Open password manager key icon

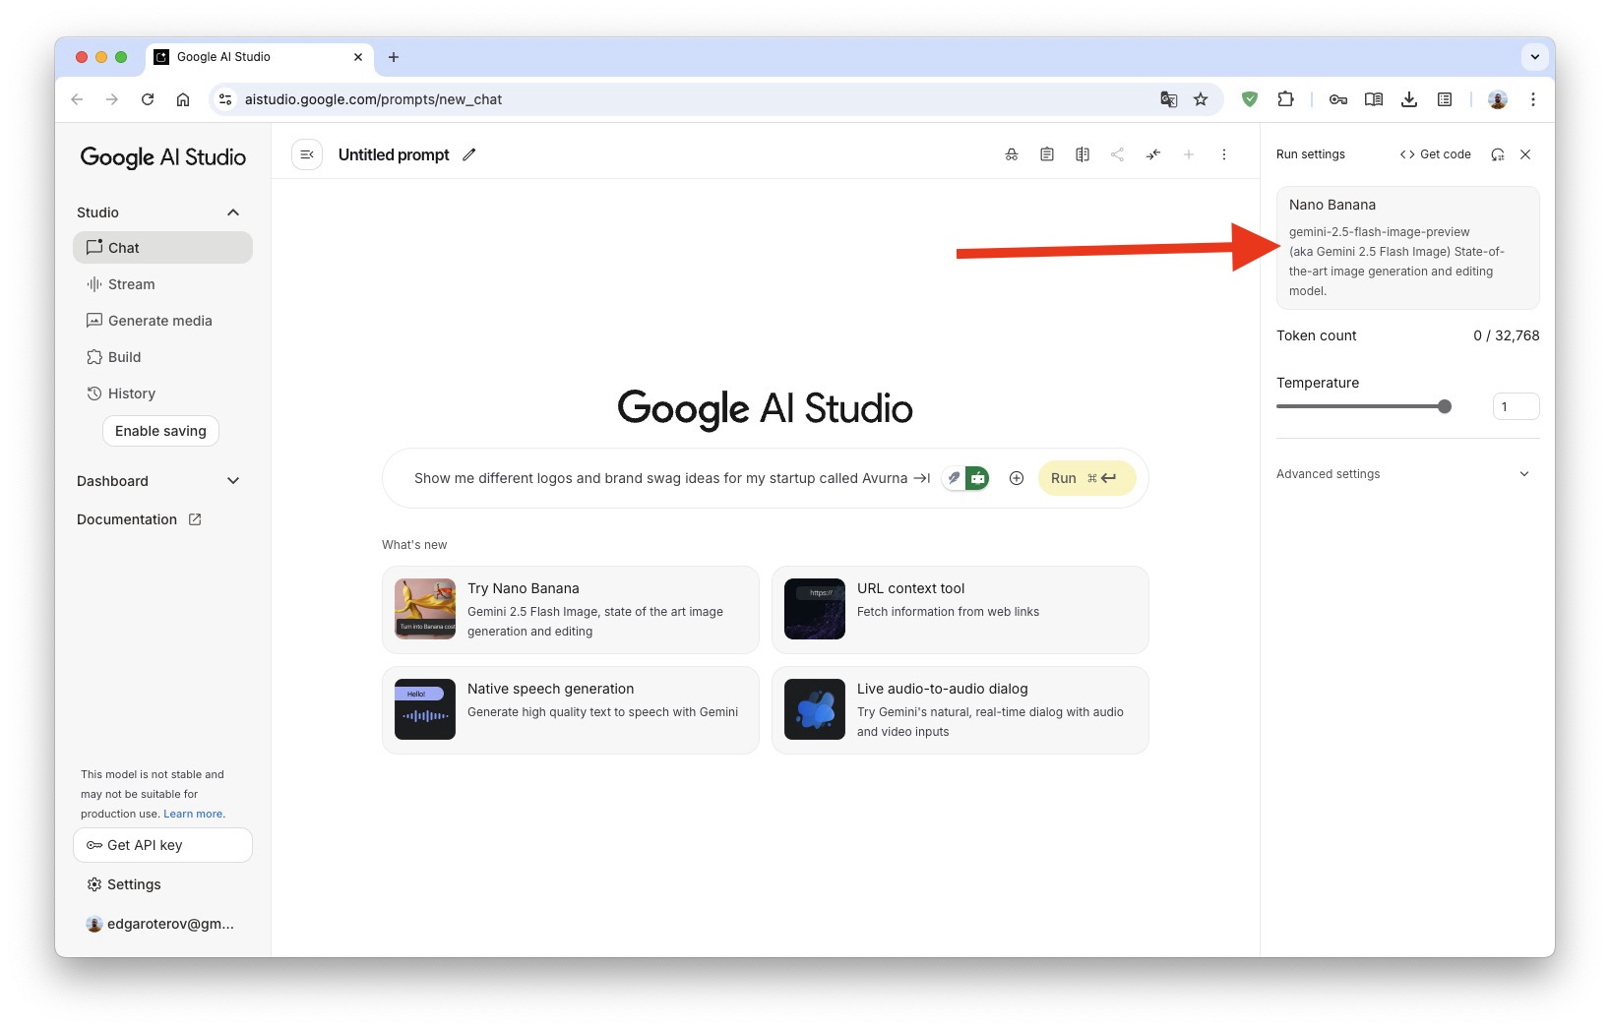tap(1338, 99)
